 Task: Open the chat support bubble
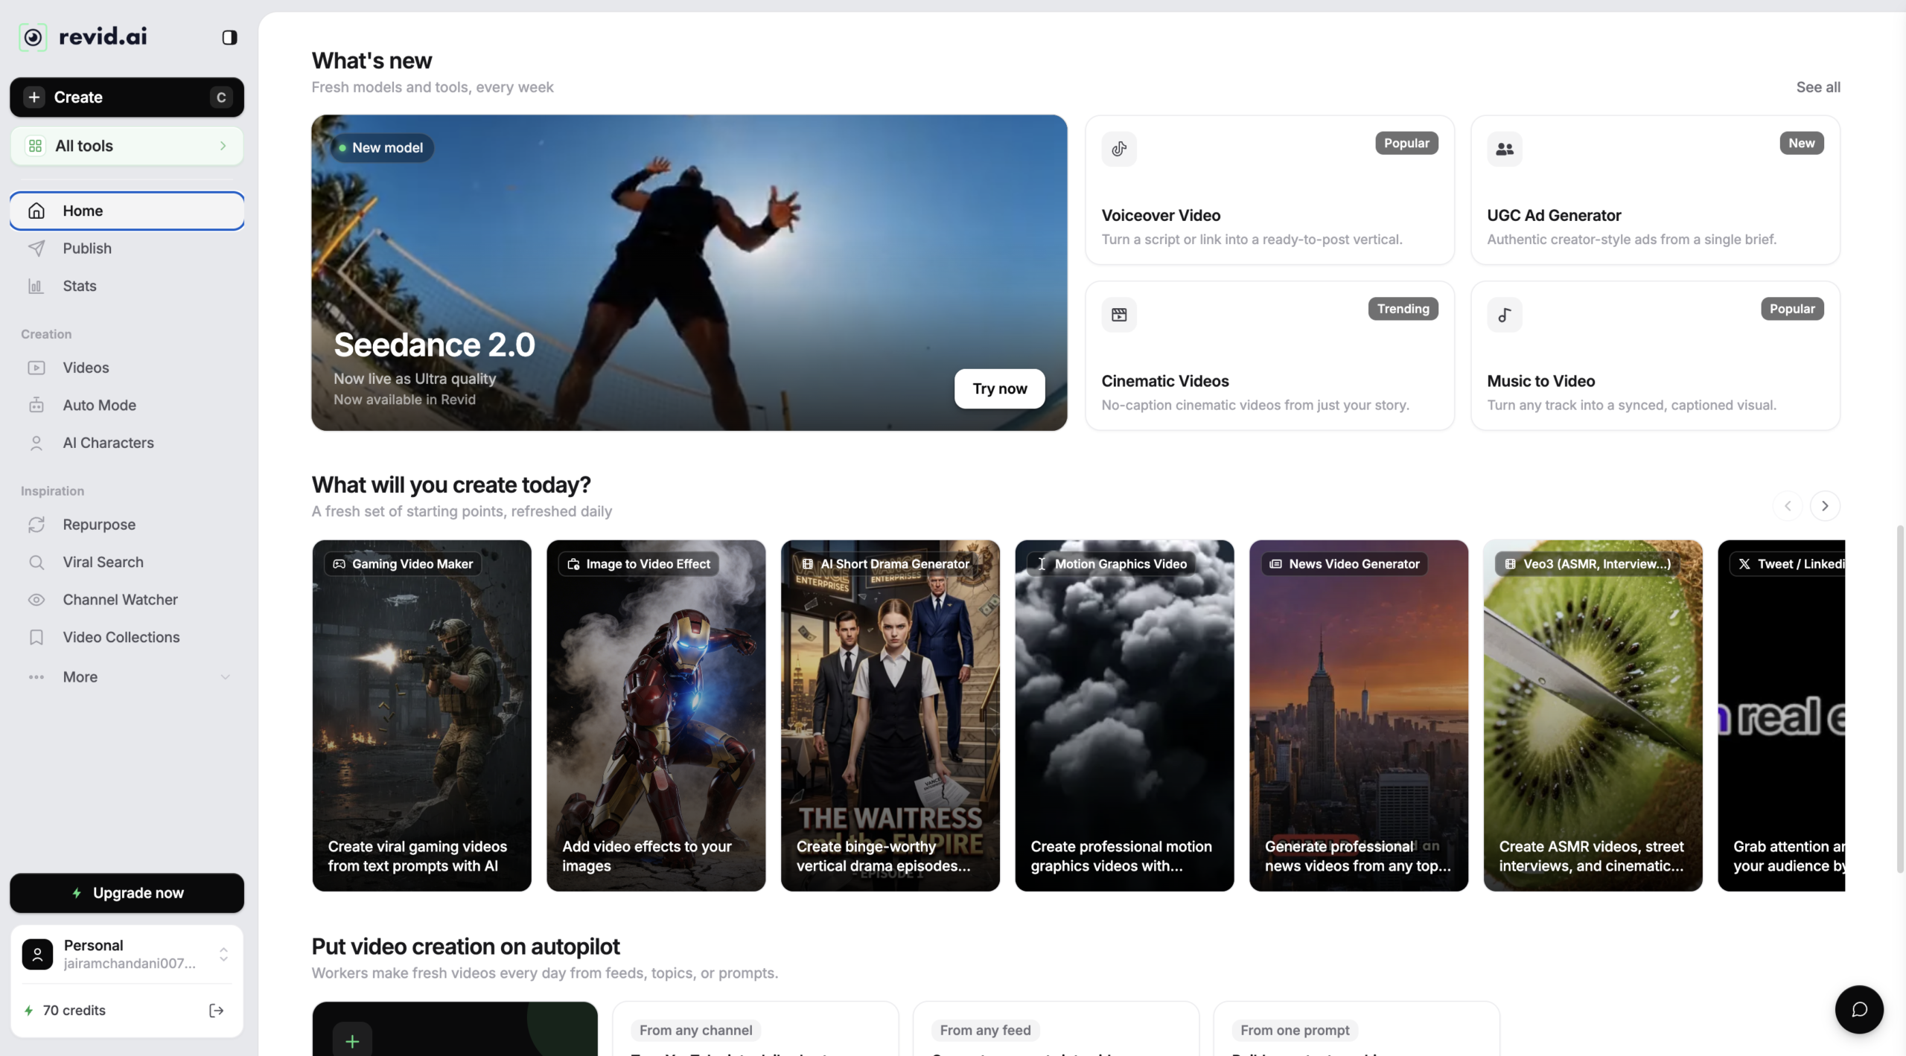(1859, 1009)
